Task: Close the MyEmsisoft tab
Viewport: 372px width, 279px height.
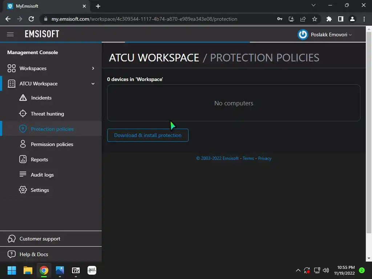Action: (84, 6)
